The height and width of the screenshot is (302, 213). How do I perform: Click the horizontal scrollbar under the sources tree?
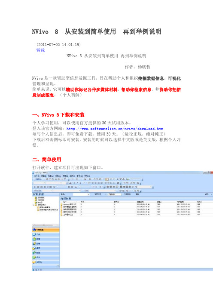(x=46, y=225)
